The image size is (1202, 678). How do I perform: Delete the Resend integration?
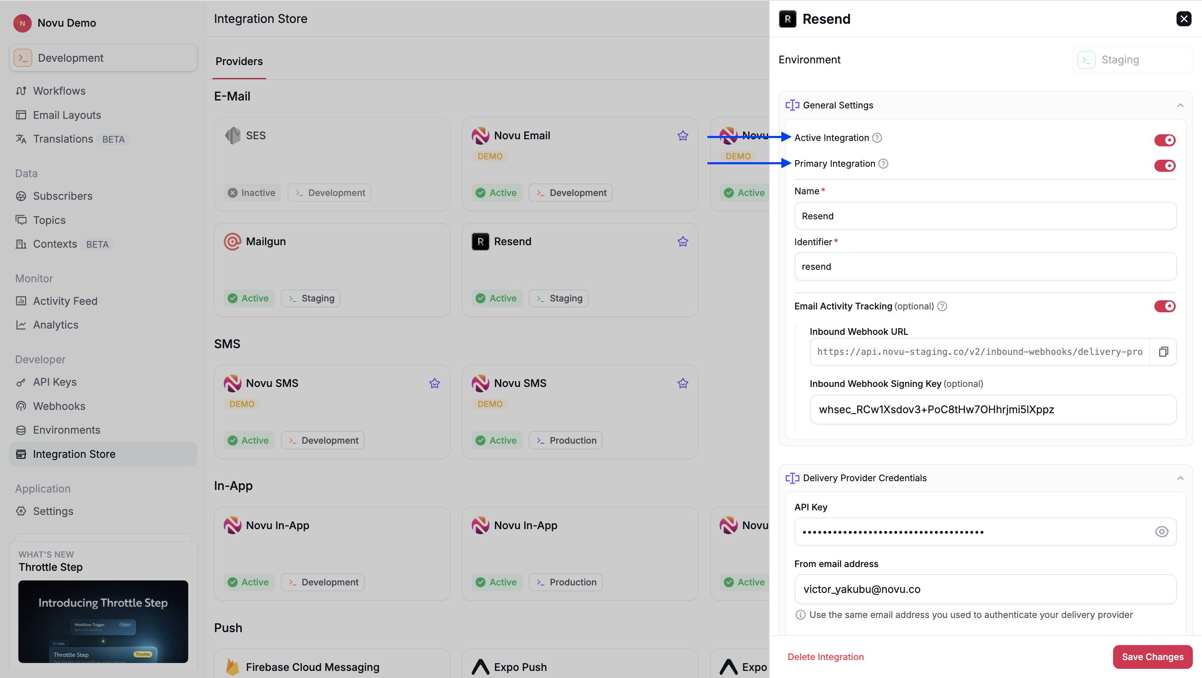[x=826, y=657]
